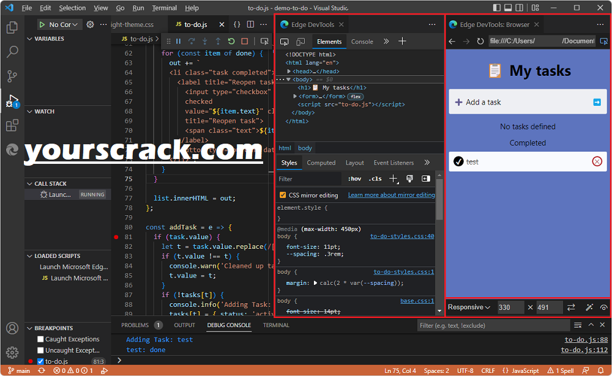Viewport: 612px width, 376px height.
Task: Open the emulate CSS media features wand
Action: [589, 308]
